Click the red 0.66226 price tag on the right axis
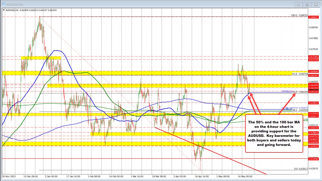This screenshot has height=181, width=322. [313, 92]
